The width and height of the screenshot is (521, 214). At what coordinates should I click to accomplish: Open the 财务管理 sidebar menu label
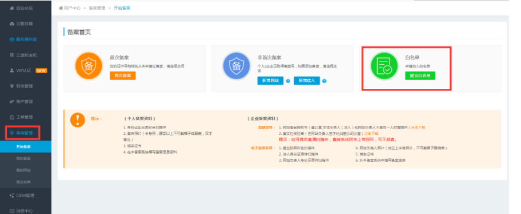(25, 86)
